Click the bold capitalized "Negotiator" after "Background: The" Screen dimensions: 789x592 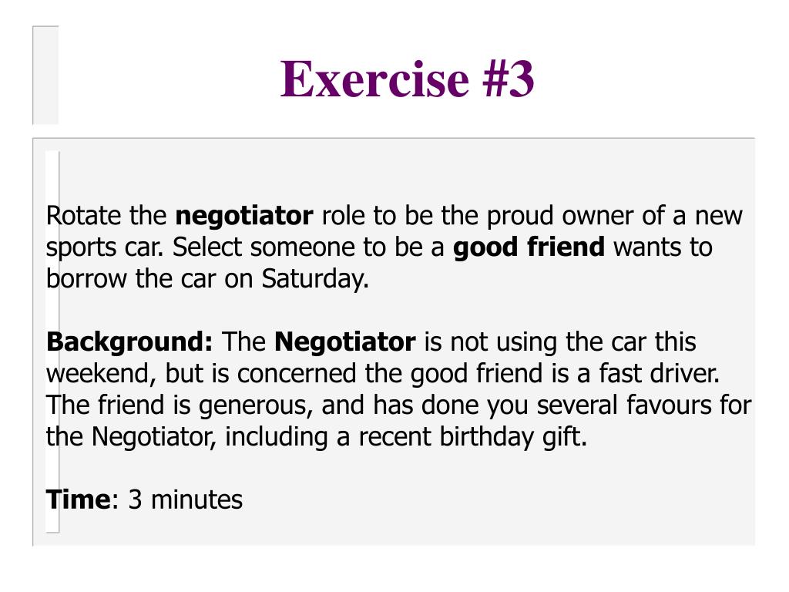(x=345, y=341)
